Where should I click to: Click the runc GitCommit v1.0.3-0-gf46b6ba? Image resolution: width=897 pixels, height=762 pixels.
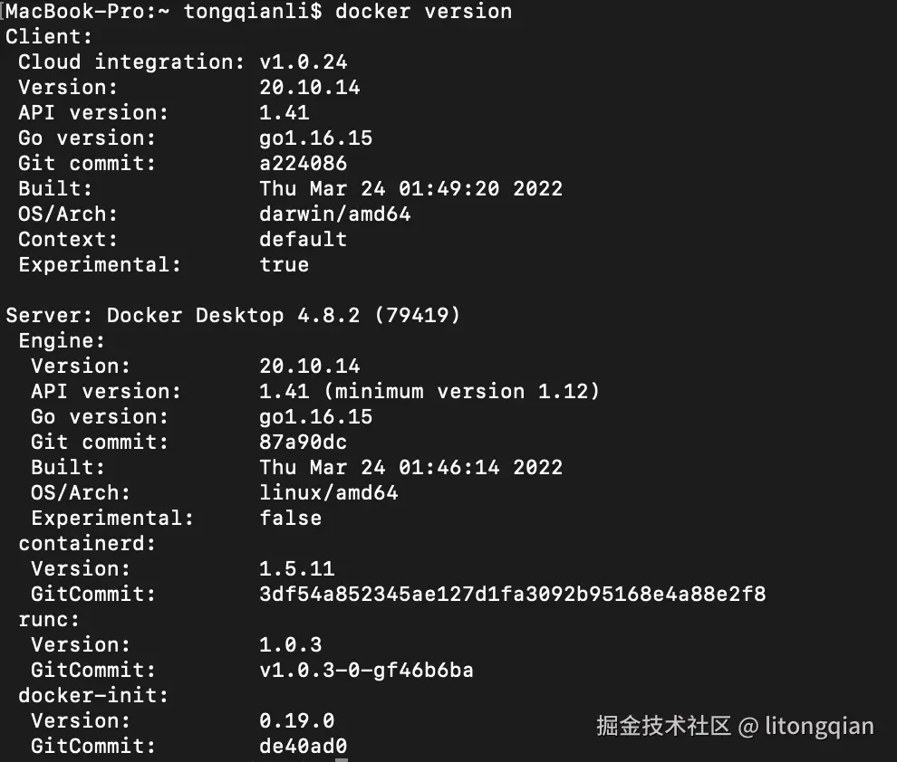[366, 671]
